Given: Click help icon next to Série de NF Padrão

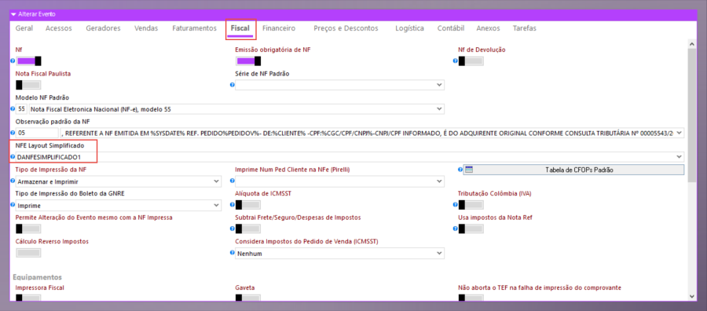Looking at the screenshot, I should (x=233, y=85).
